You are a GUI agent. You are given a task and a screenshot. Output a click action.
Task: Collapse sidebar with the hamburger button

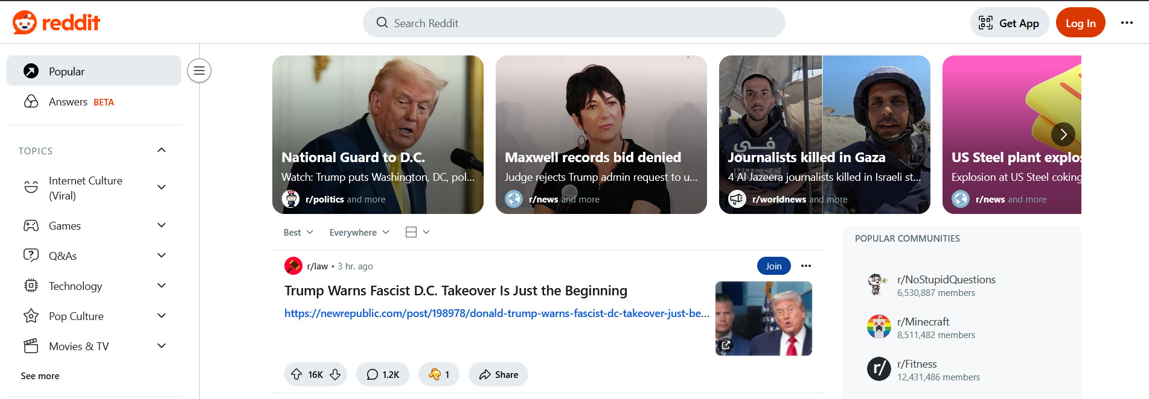pyautogui.click(x=199, y=71)
